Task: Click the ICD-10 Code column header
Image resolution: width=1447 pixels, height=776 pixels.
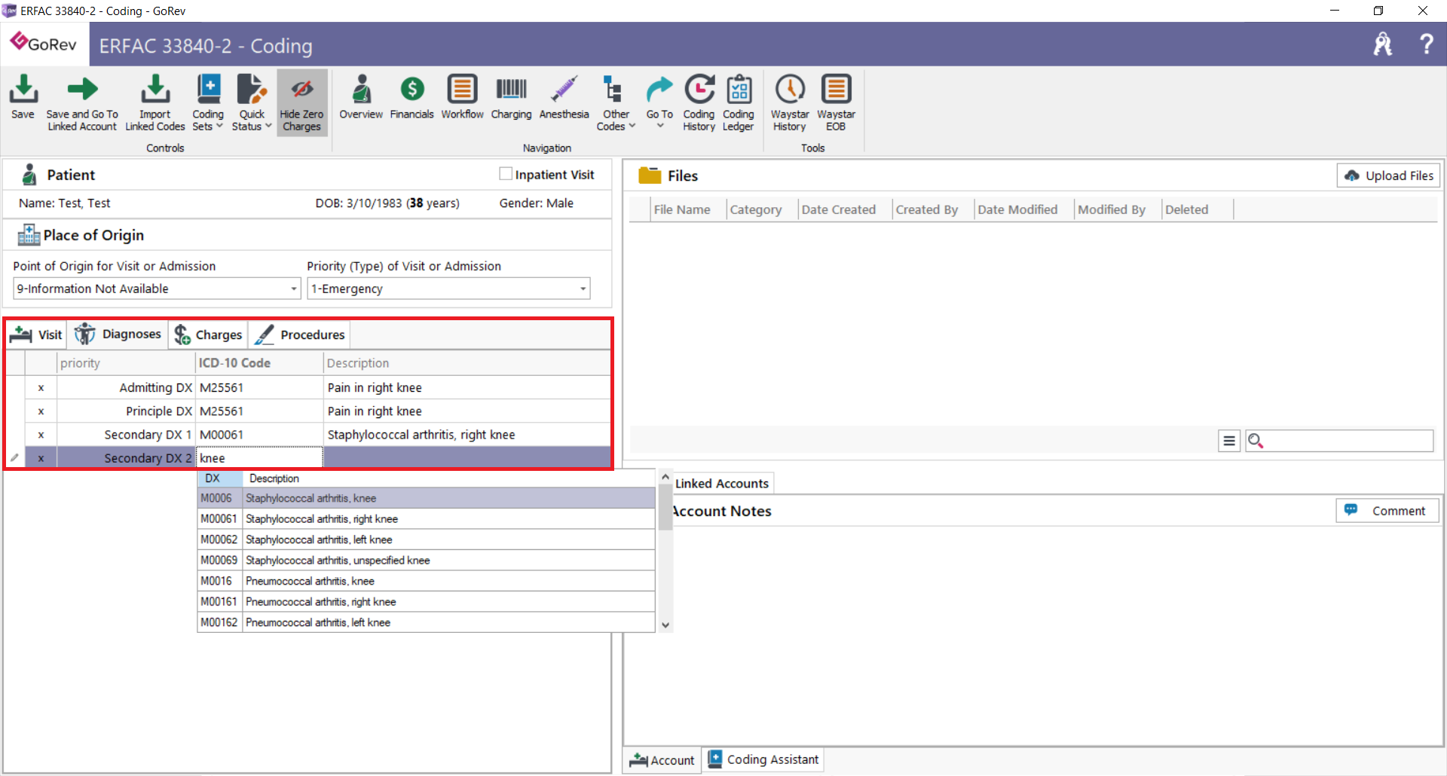Action: 259,363
